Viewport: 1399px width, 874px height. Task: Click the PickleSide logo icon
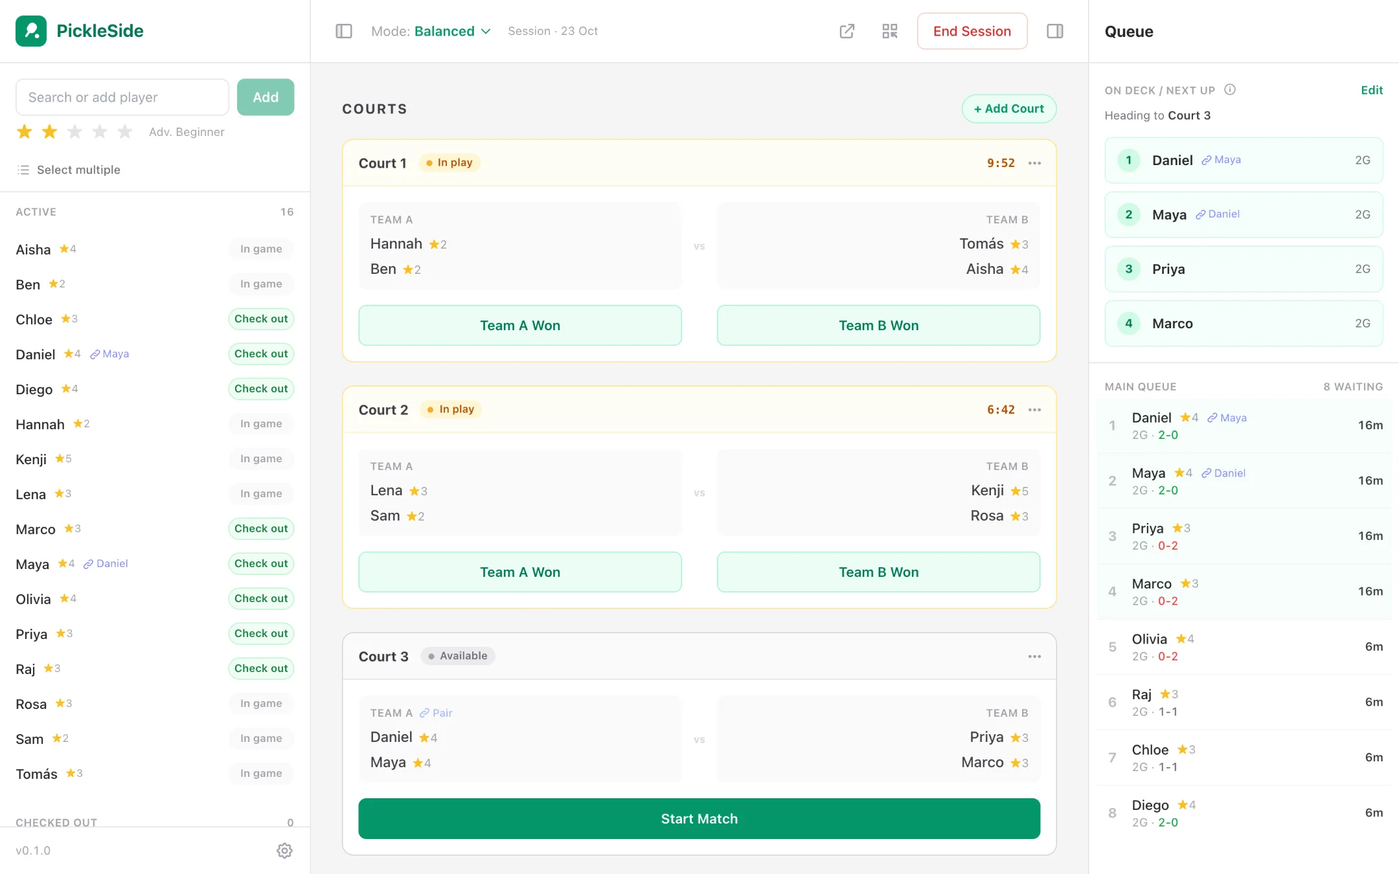[31, 31]
